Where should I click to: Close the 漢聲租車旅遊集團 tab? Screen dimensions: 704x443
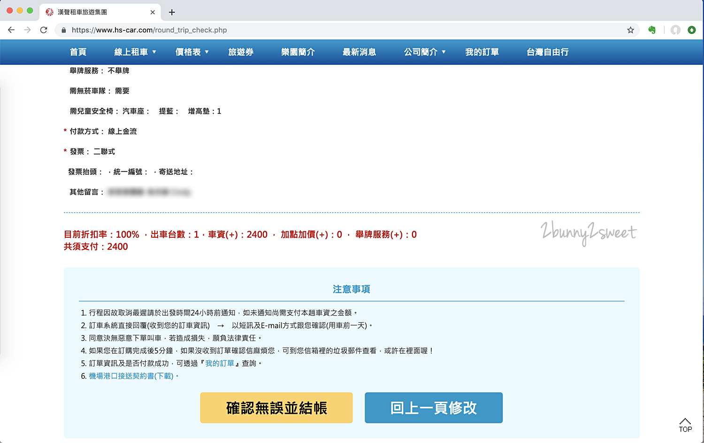point(153,12)
